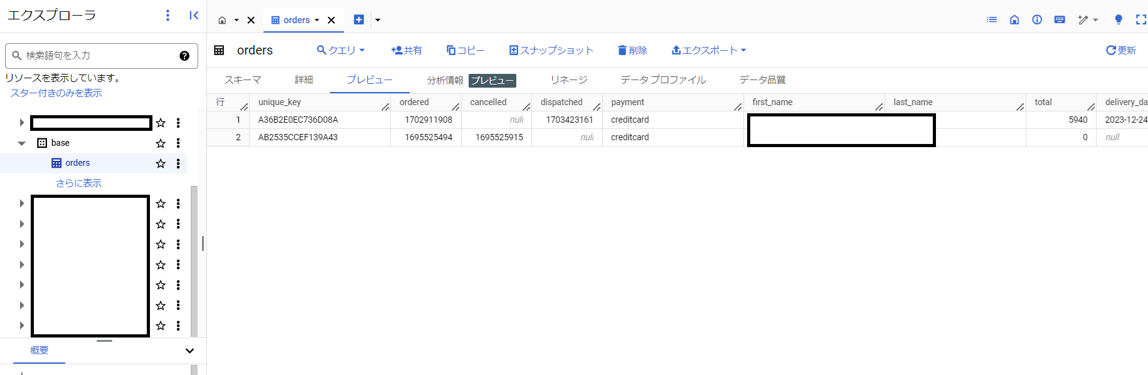Switch to the 詳細 tab
Image resolution: width=1148 pixels, height=375 pixels.
point(304,80)
